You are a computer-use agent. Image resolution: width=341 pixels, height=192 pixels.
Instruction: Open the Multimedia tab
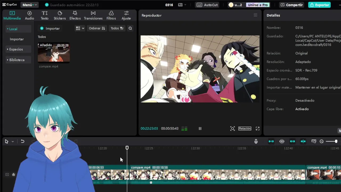click(12, 15)
